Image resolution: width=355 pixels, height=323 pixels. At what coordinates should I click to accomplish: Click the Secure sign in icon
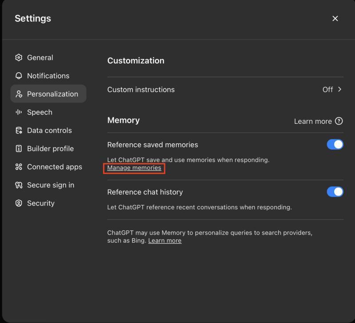[19, 185]
